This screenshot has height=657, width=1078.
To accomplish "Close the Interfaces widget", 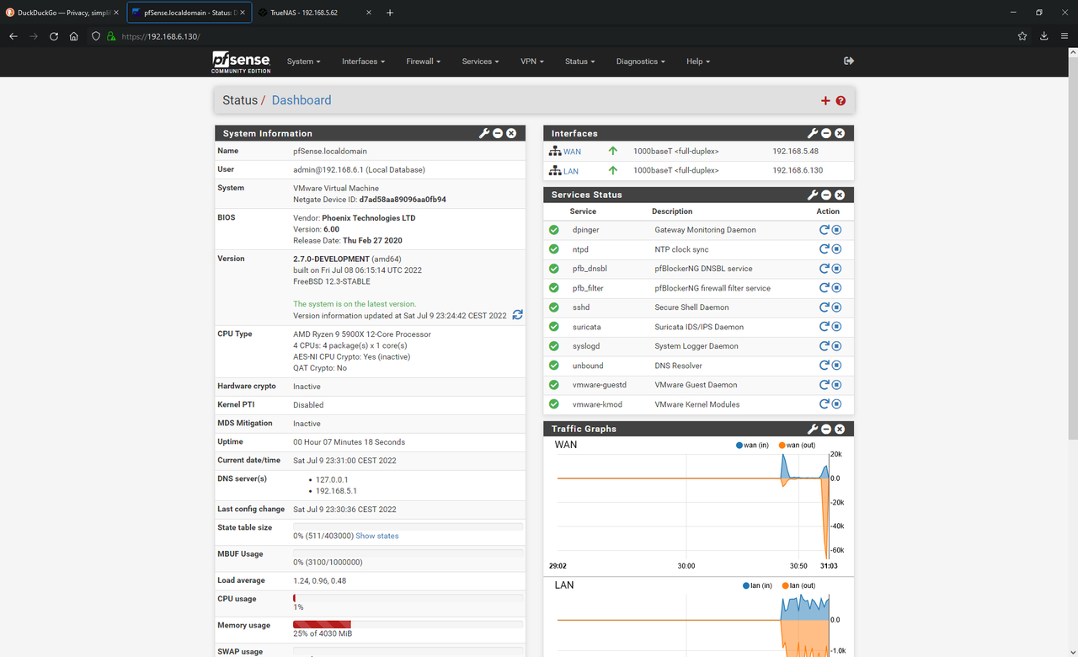I will (840, 133).
